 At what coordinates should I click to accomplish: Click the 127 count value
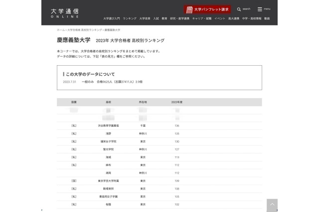tap(177, 149)
